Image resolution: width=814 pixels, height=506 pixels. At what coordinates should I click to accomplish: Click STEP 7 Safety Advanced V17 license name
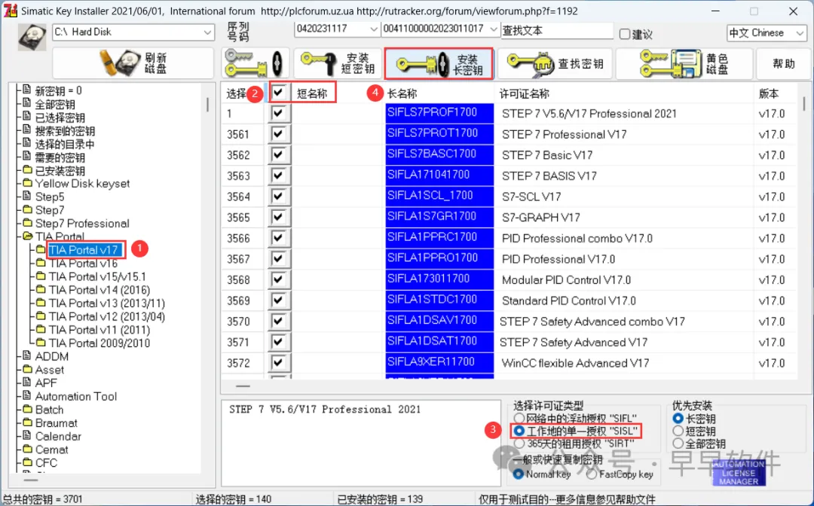tap(573, 342)
